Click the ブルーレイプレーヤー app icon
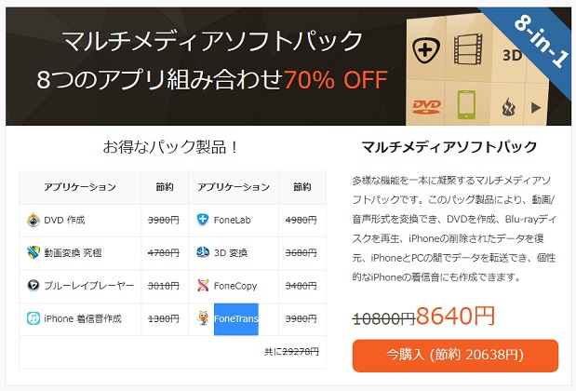576x391 pixels. point(34,286)
